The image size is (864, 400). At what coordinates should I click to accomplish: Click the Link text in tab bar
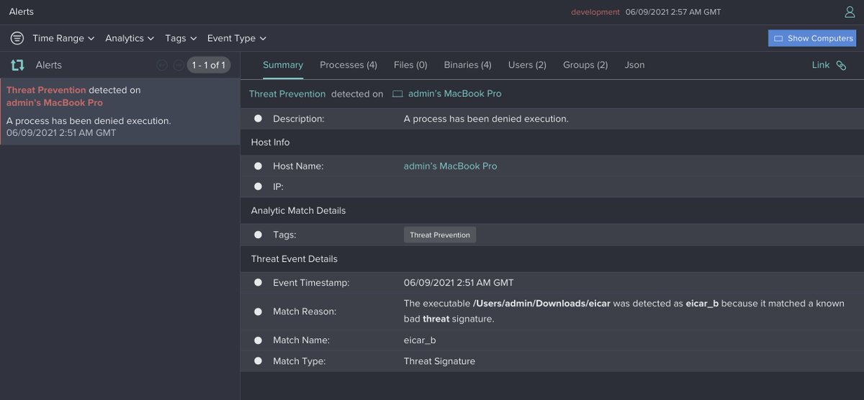821,65
